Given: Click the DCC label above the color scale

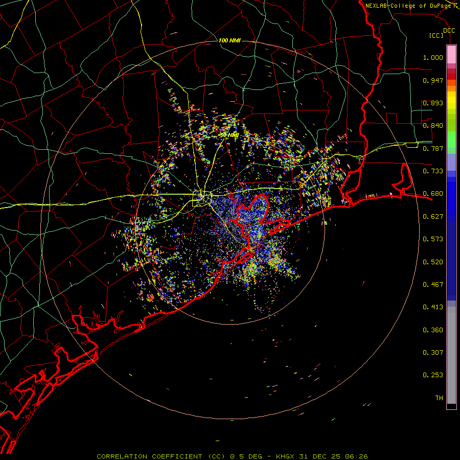Looking at the screenshot, I should 449,31.
